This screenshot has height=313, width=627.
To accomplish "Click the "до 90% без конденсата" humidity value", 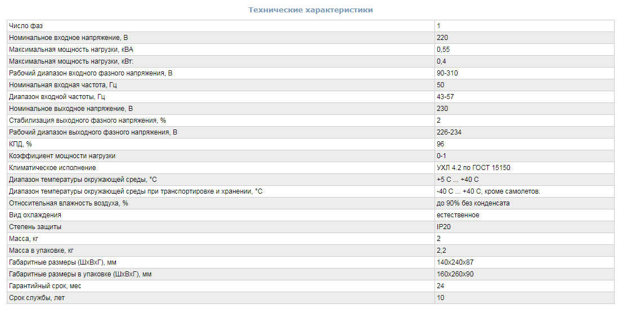I will coord(473,203).
